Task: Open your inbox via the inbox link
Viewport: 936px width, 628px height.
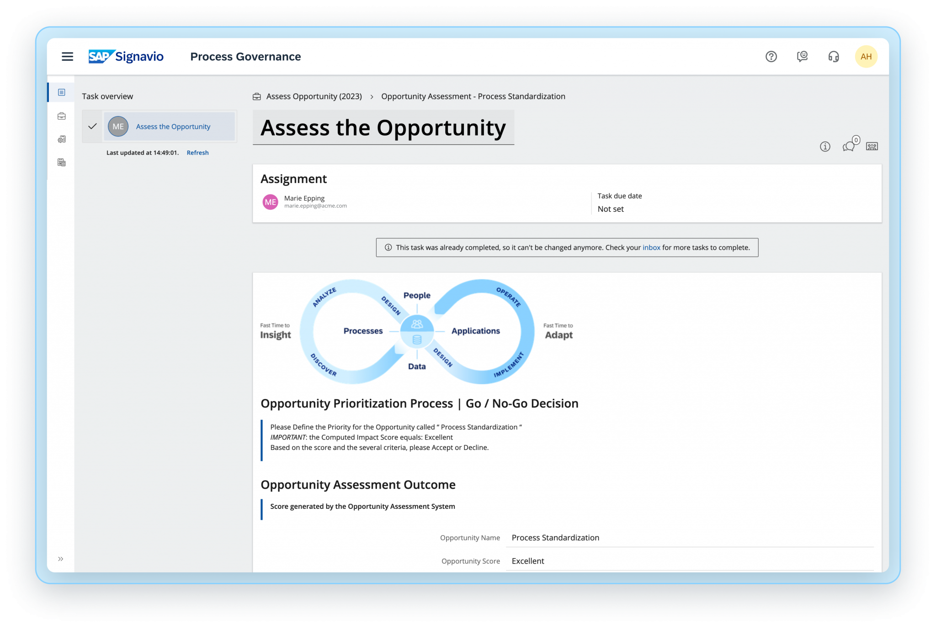Action: click(651, 247)
